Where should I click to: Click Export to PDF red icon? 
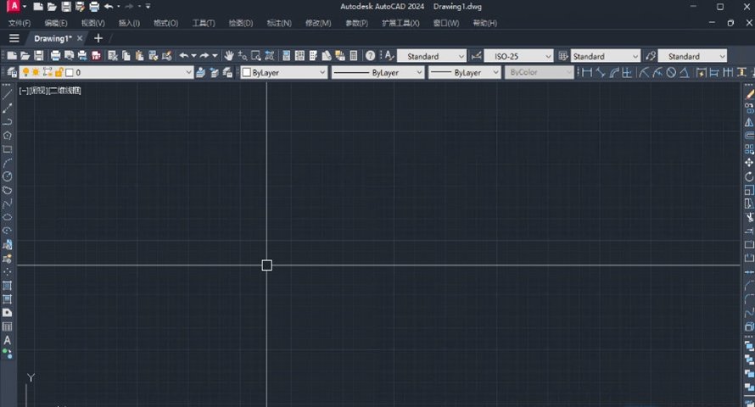[97, 56]
